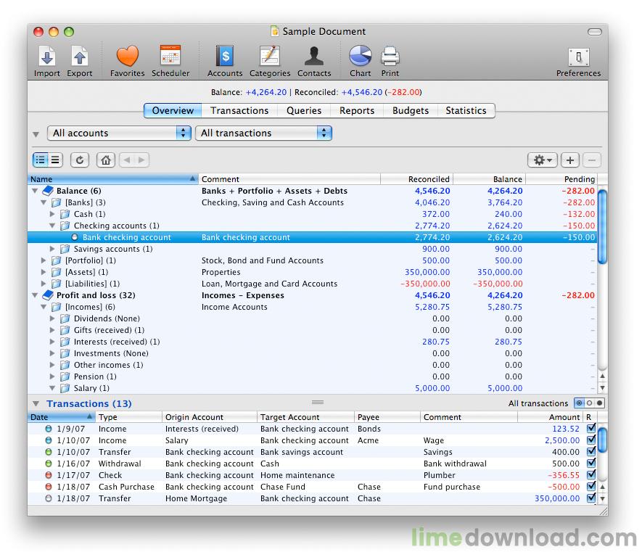The width and height of the screenshot is (642, 560).
Task: Expand the [Portfolio] (1) group
Action: (x=44, y=260)
